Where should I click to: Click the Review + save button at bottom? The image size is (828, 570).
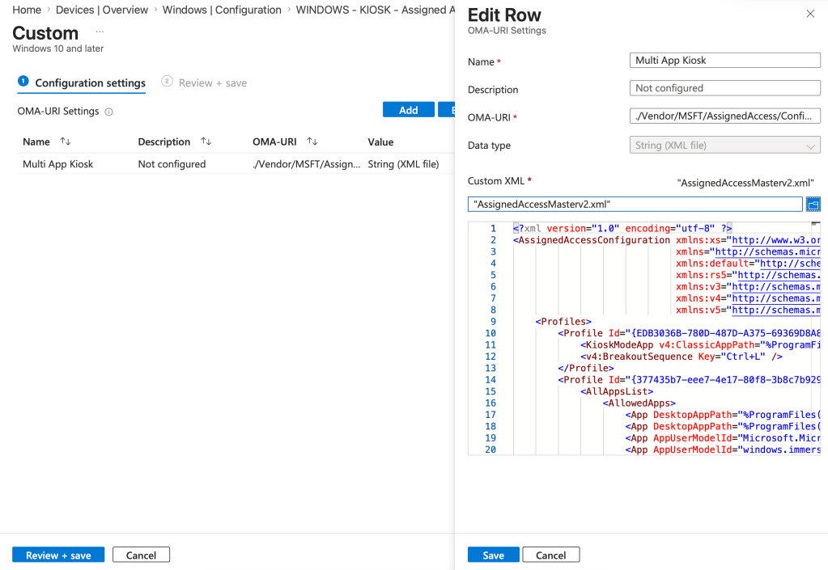[x=58, y=555]
